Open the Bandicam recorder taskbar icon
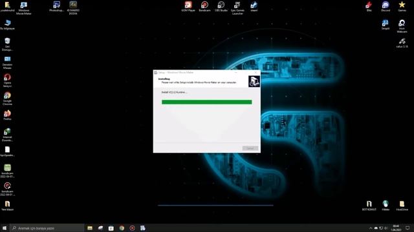The width and height of the screenshot is (414, 232). click(132, 227)
